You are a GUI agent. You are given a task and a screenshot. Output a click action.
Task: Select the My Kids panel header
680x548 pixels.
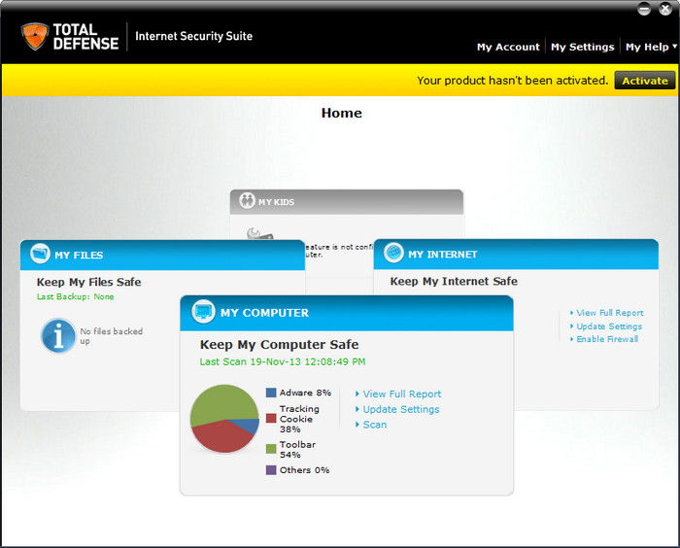347,202
